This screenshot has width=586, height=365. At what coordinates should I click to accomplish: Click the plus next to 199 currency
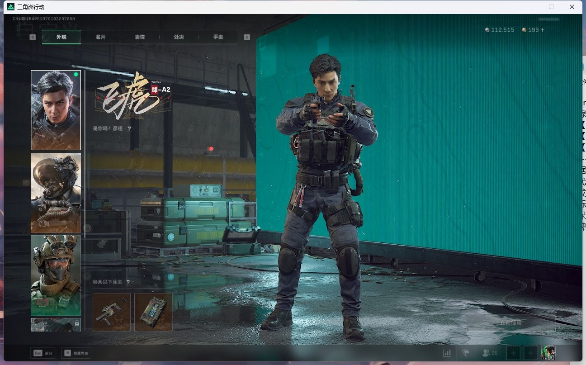click(543, 30)
